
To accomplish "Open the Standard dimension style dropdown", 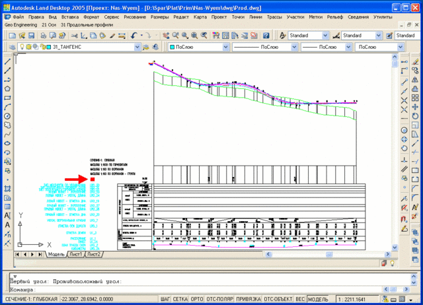I will tap(378, 36).
